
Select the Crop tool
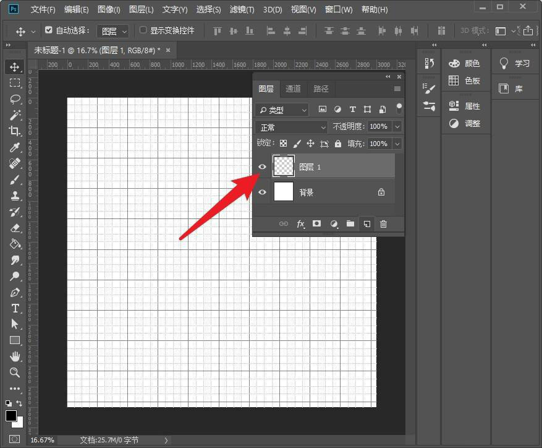pos(15,131)
